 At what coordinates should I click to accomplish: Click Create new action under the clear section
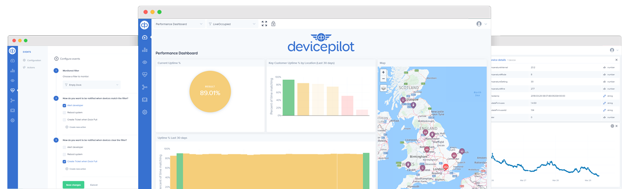(x=76, y=168)
